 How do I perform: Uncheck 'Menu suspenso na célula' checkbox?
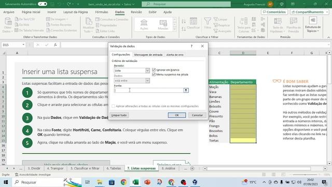[154, 74]
